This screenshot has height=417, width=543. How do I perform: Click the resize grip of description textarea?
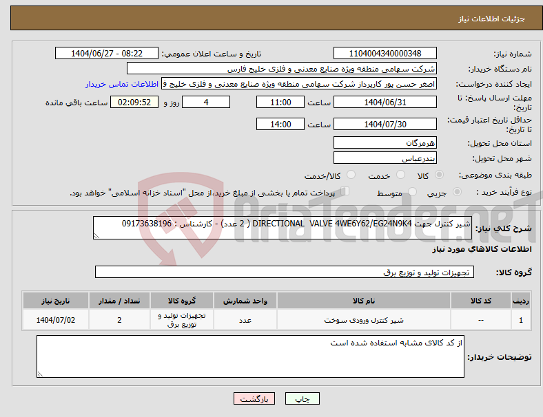click(96, 236)
